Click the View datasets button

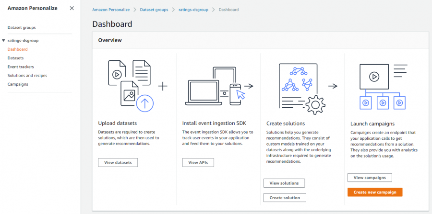click(x=118, y=162)
